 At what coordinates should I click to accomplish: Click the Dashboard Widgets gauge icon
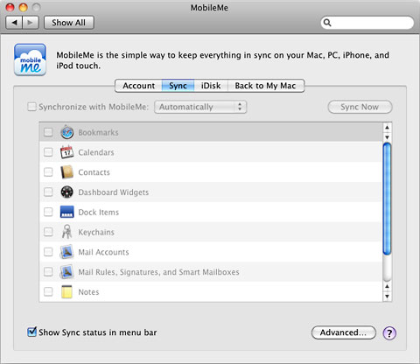tap(66, 192)
